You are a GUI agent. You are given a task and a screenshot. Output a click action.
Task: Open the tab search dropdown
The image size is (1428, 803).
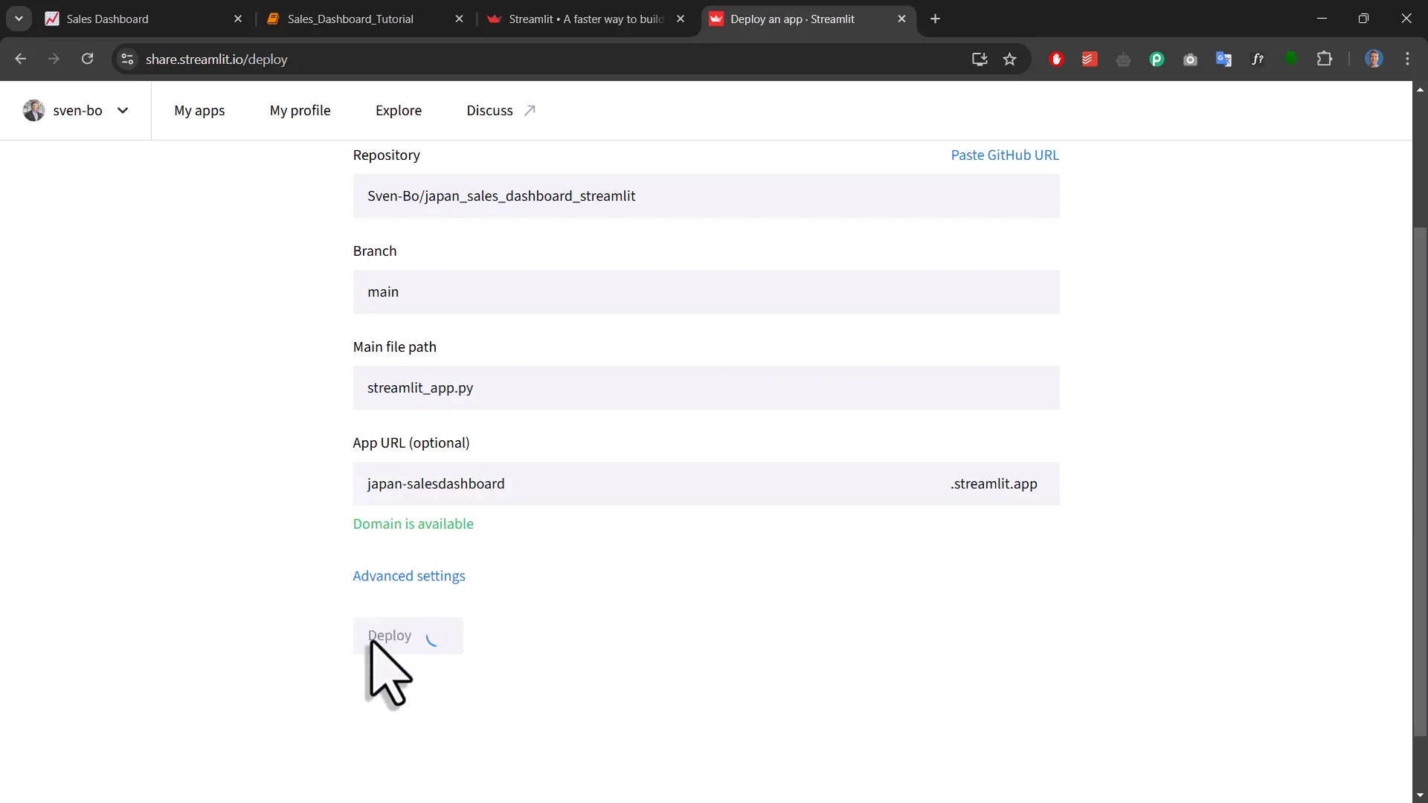point(19,19)
